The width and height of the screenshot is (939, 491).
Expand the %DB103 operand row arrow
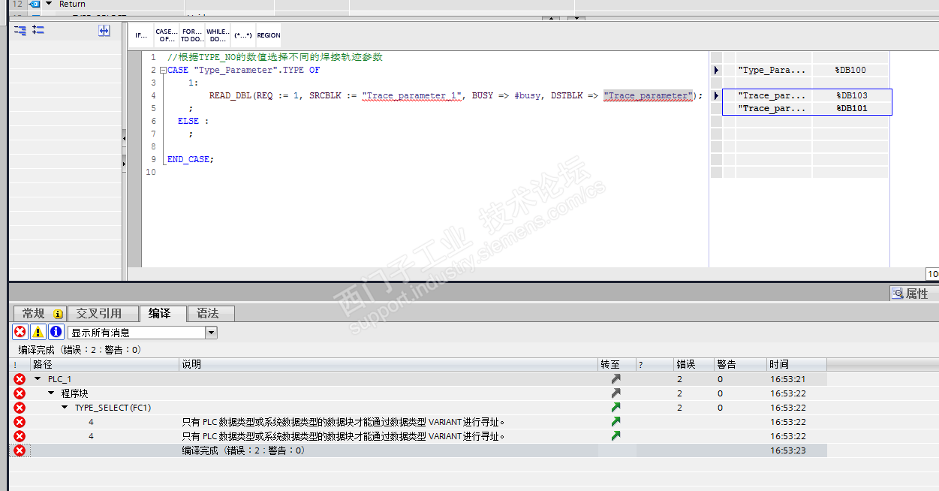pyautogui.click(x=716, y=95)
